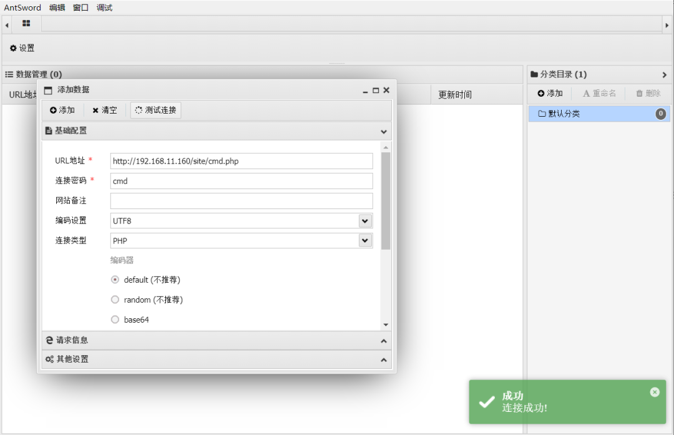Open the AntSword menu
The image size is (674, 435).
(22, 7)
